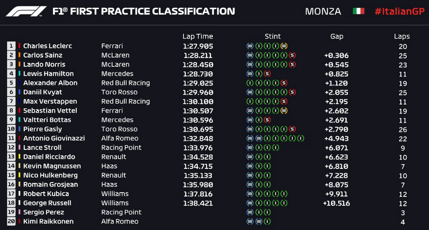This screenshot has width=429, height=230.
Task: Click the first wet tyre icon for Giovinazzi
Action: point(250,139)
